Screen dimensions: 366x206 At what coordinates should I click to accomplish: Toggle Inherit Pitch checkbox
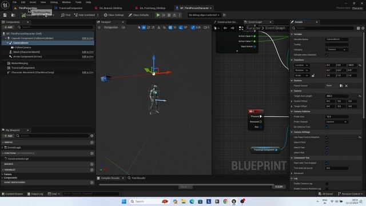327,142
